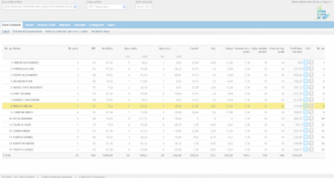Click the blue edit icon in row 7
The height and width of the screenshot is (178, 334).
(x=306, y=100)
